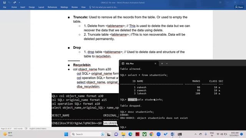Click the page 32 of 37 indicator

[6, 129]
